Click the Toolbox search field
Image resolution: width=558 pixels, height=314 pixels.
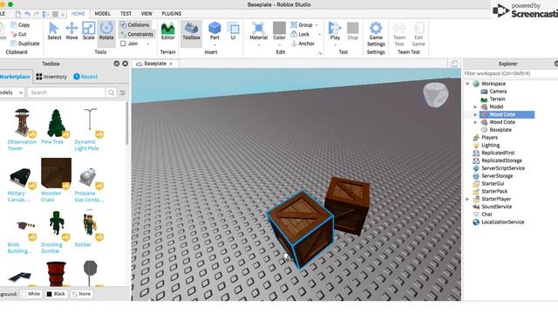point(66,92)
